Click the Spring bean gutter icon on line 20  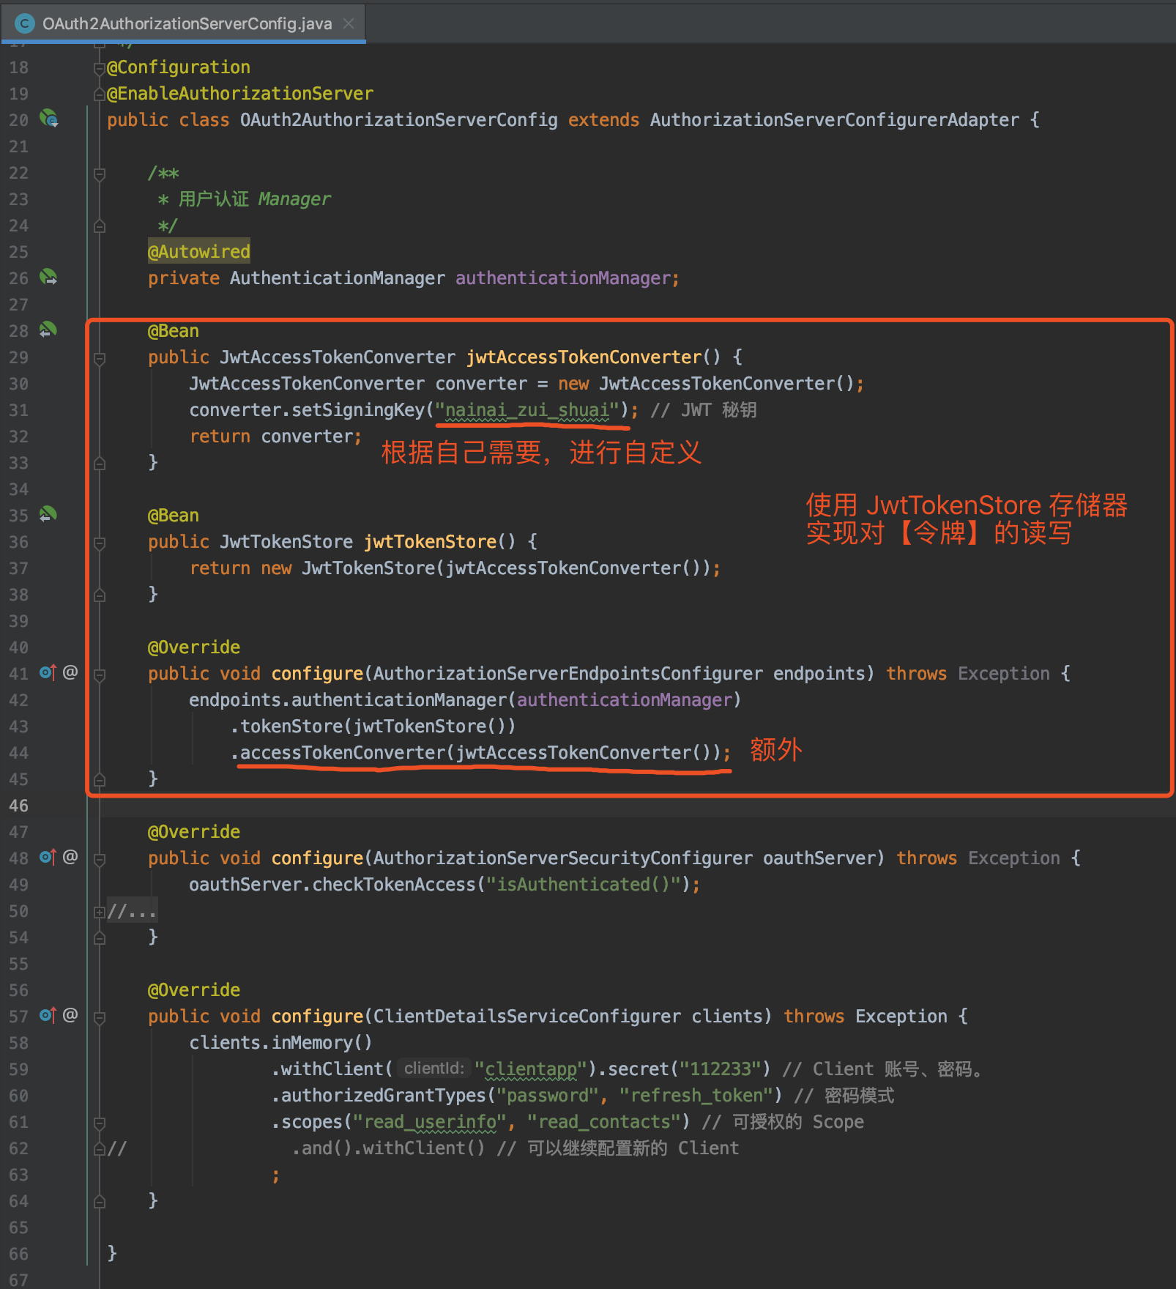click(48, 119)
